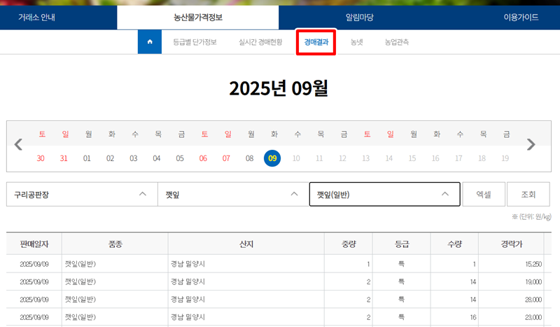Click the 수량 column header

click(x=454, y=244)
